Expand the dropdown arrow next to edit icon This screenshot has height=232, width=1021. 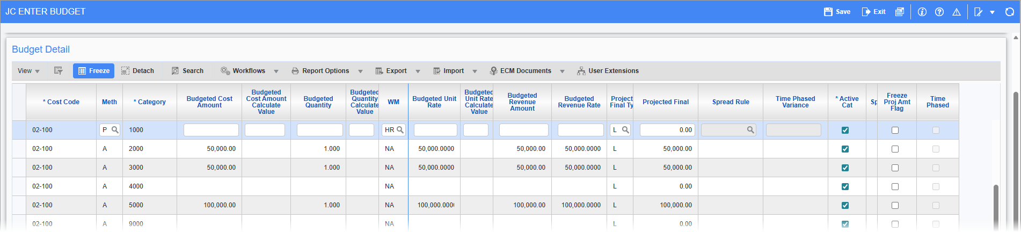[x=992, y=12]
